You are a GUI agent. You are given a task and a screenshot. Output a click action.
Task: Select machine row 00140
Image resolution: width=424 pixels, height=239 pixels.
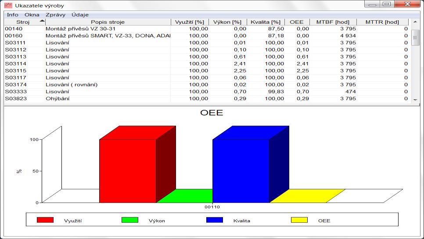pyautogui.click(x=207, y=29)
